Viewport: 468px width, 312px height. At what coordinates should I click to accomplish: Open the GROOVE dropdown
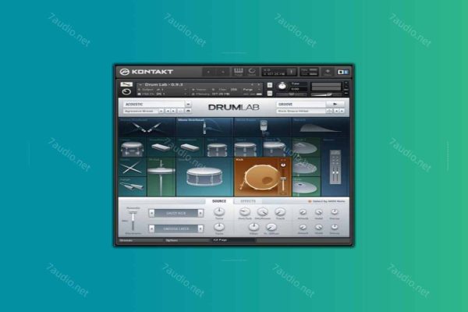pyautogui.click(x=301, y=105)
